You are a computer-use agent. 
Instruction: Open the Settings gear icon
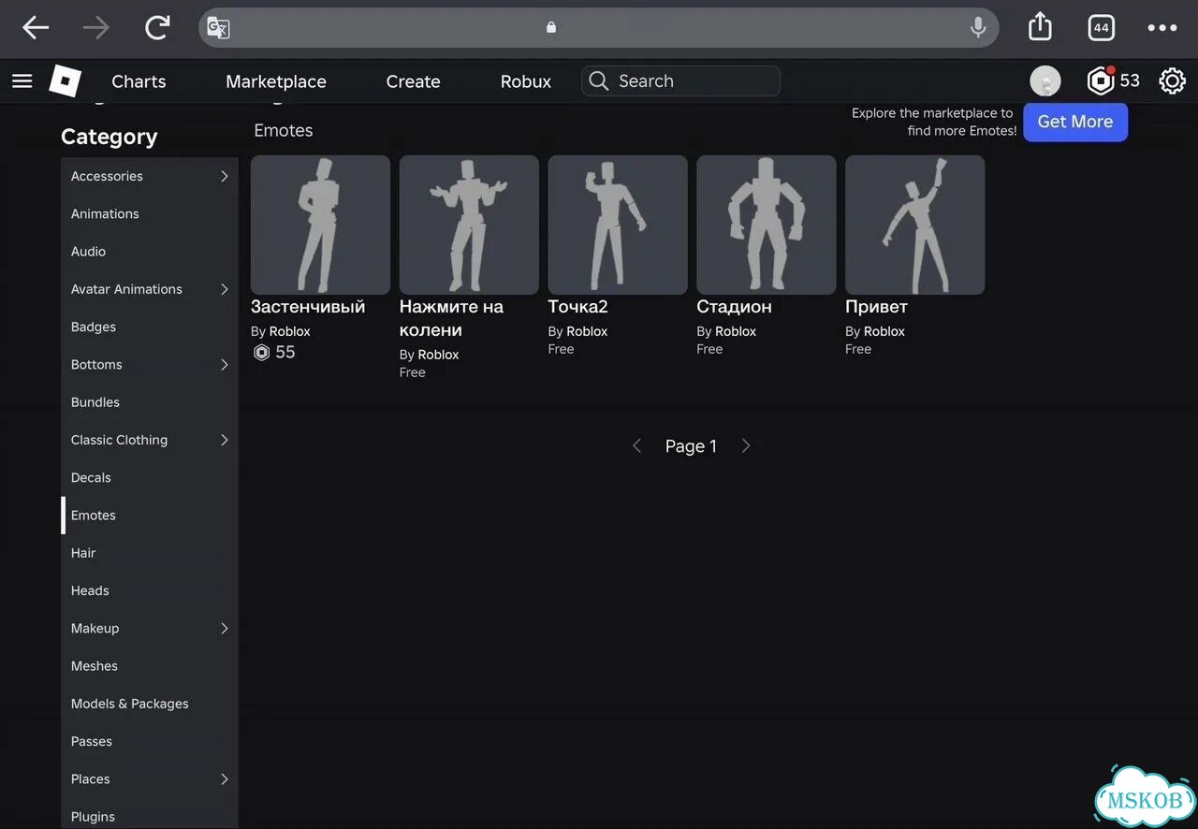point(1172,81)
